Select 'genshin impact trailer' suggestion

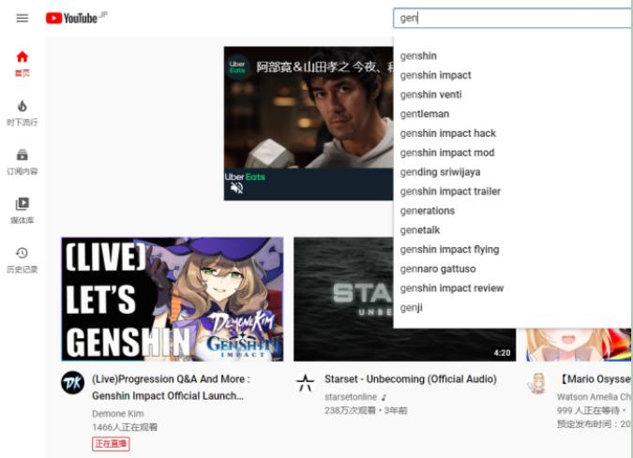click(450, 191)
